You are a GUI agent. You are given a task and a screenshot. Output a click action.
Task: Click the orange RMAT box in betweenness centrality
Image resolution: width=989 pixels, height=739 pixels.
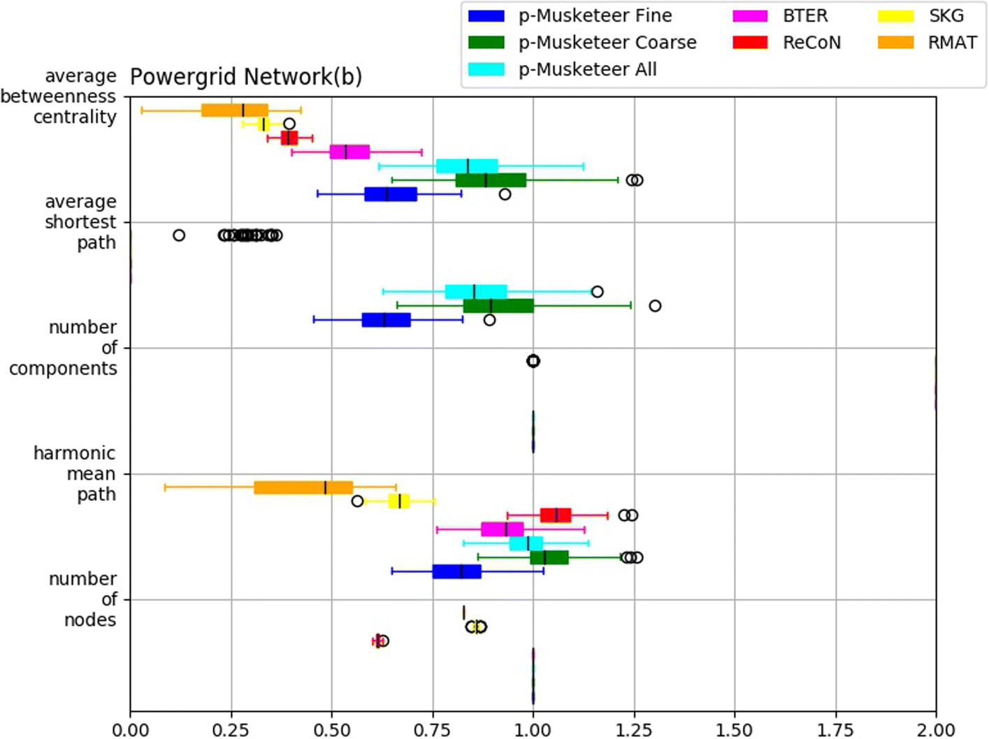click(235, 110)
